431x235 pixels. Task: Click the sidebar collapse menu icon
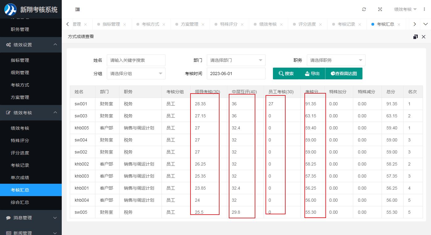[x=77, y=10]
